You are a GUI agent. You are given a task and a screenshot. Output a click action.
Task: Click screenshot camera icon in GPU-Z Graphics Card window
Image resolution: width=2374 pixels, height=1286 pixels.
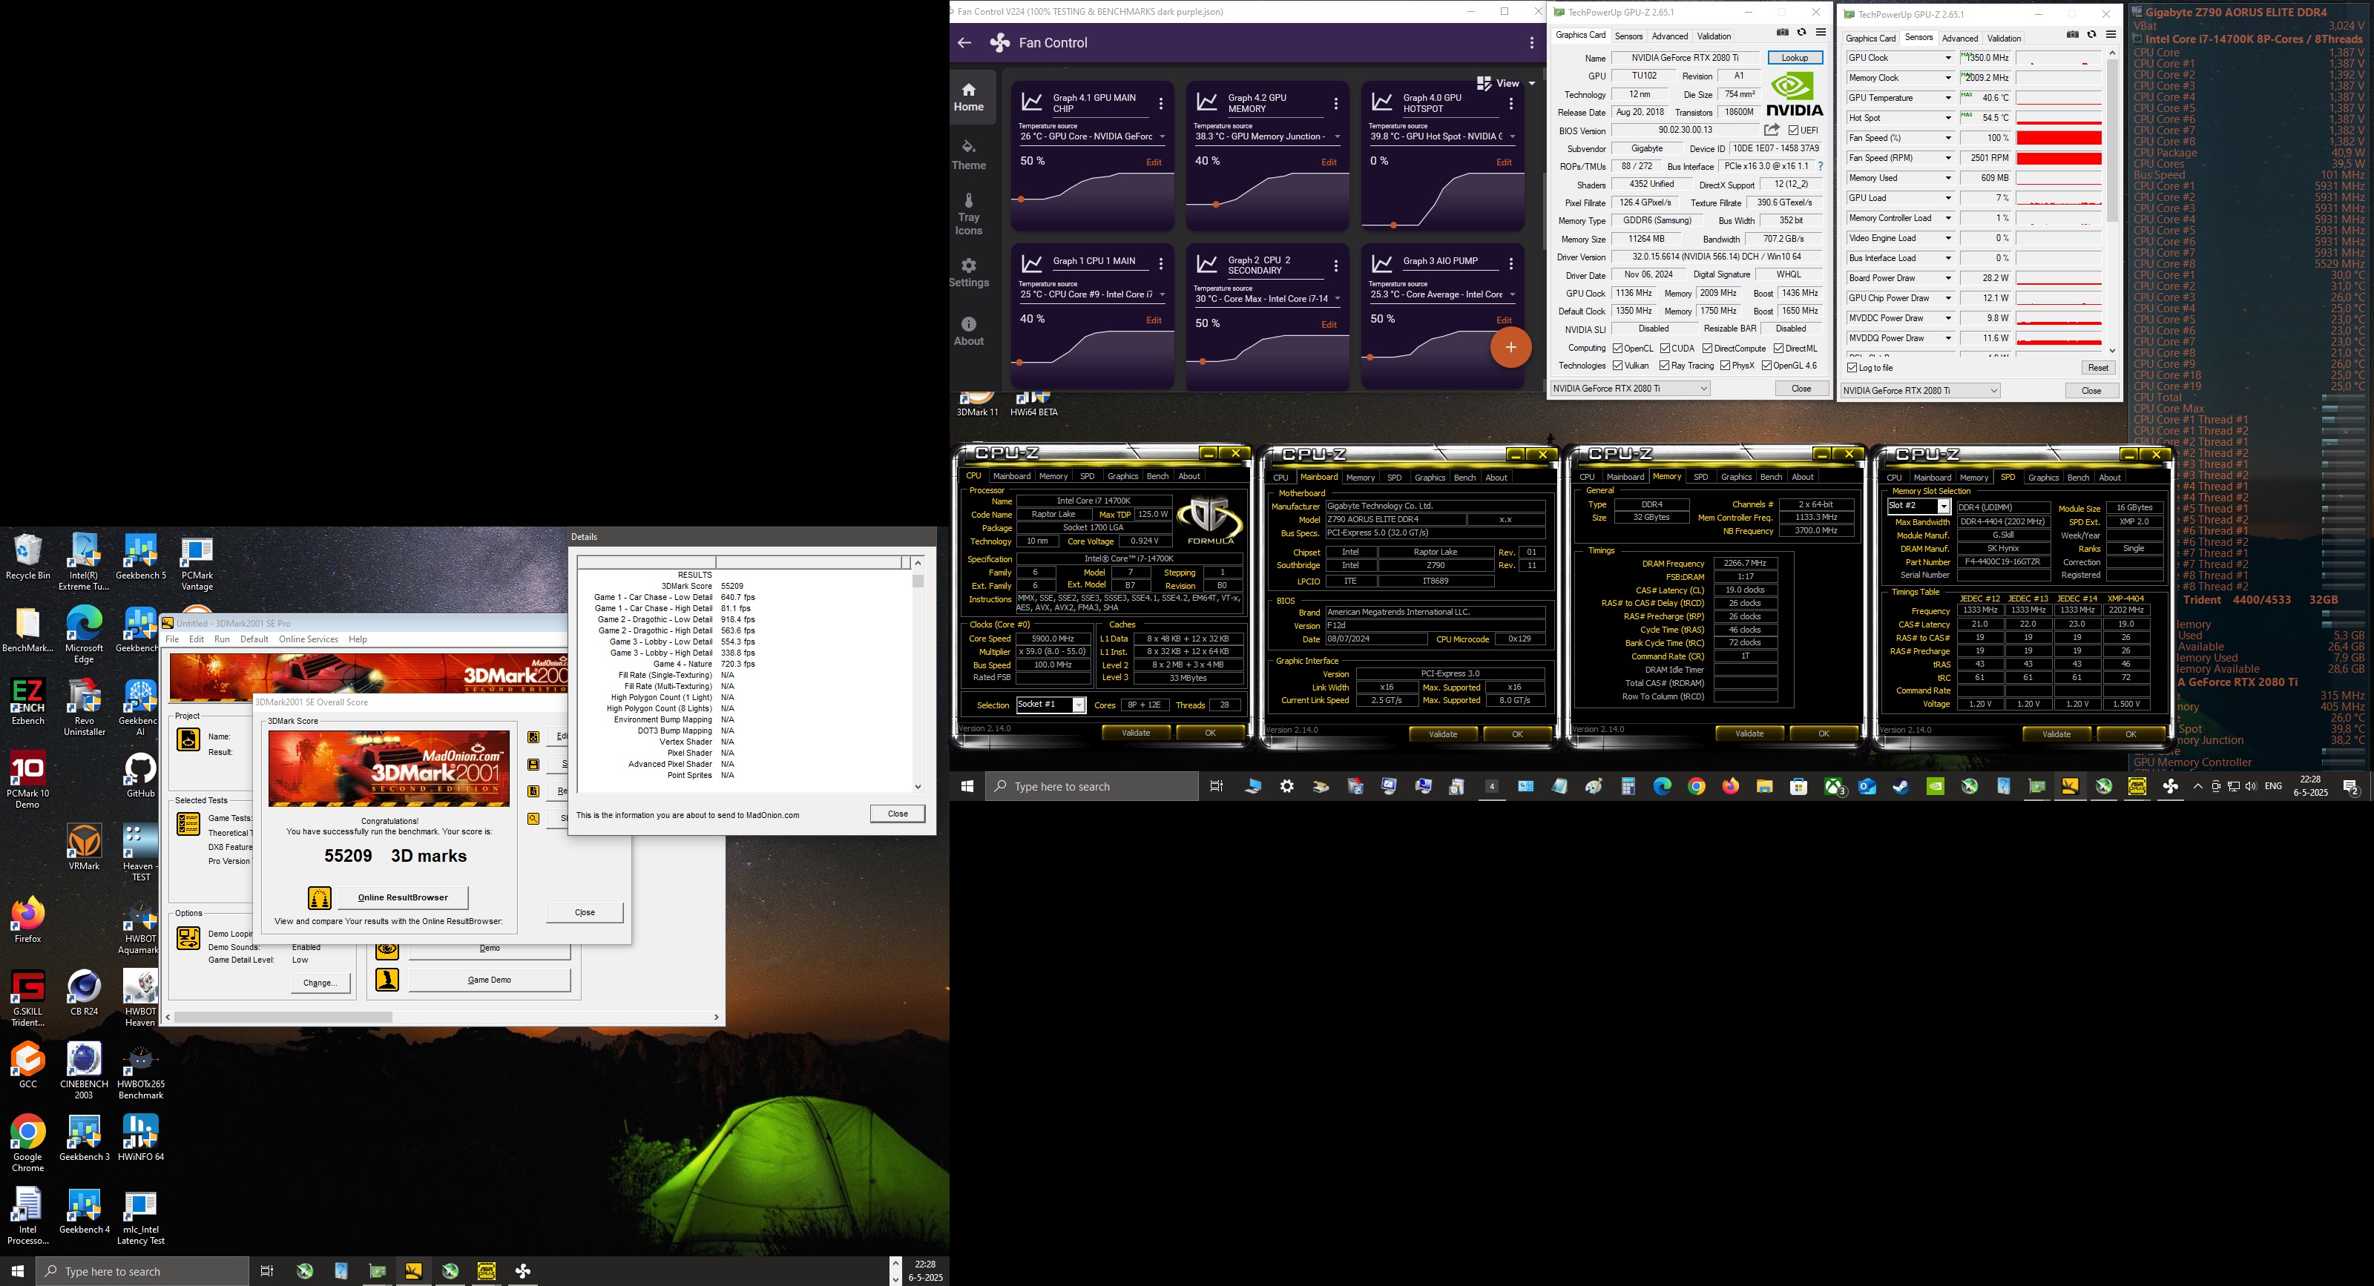[x=1782, y=32]
